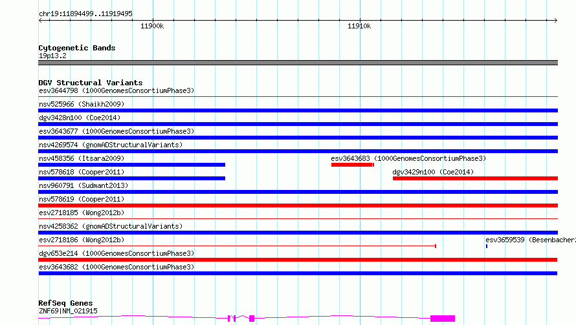Open dgv3428n100 (Coe2014) variant label

80,118
